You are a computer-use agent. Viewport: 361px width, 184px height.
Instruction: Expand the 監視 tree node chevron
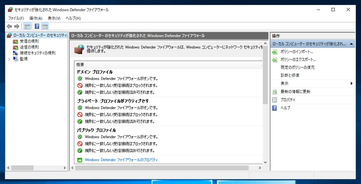tap(9, 59)
